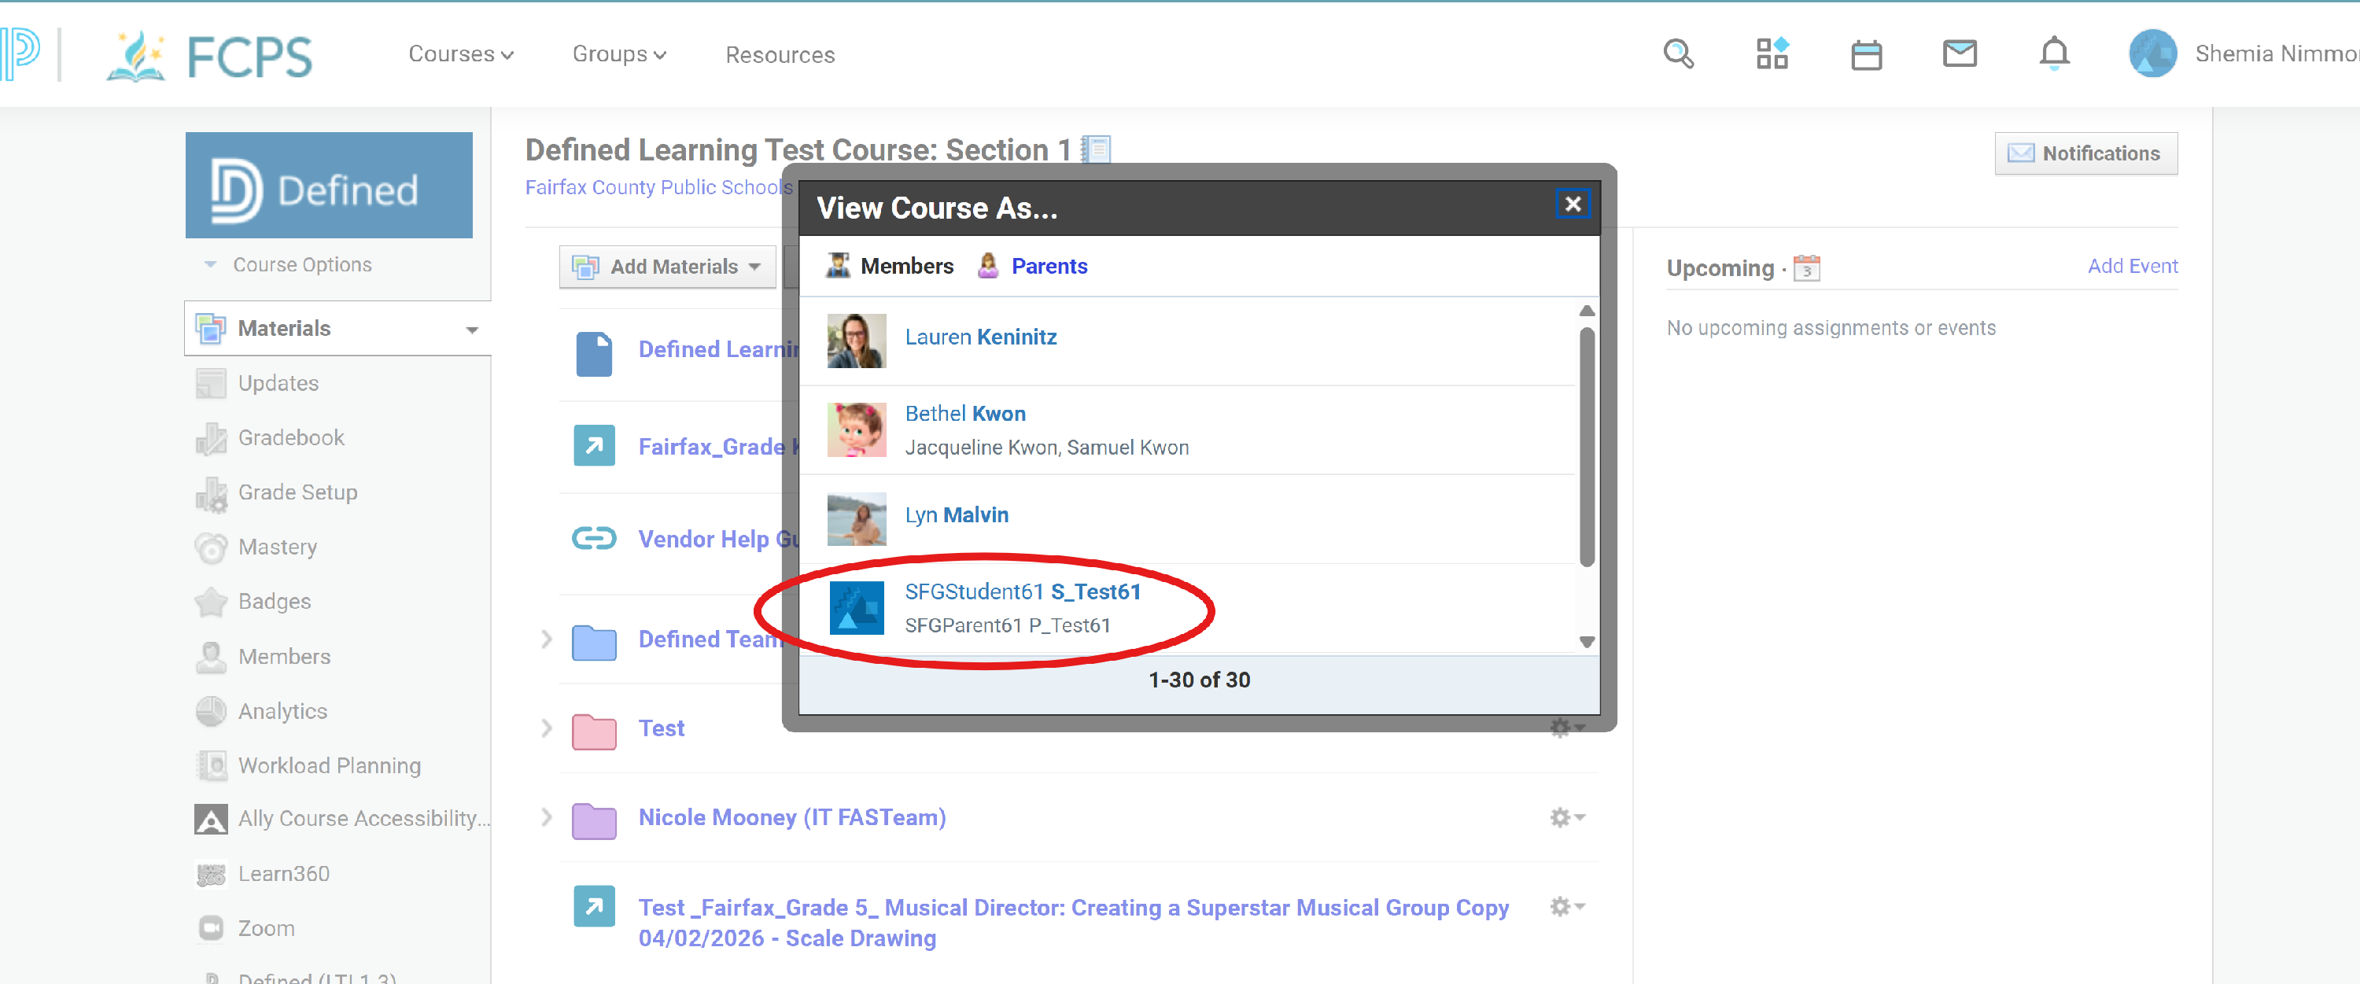This screenshot has width=2360, height=984.
Task: Expand the Courses dropdown menu
Action: (461, 54)
